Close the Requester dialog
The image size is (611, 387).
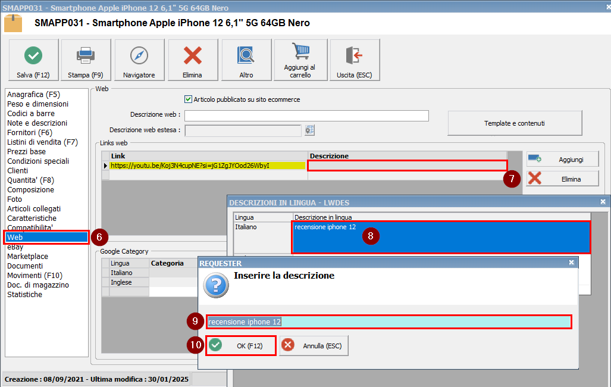click(x=571, y=263)
